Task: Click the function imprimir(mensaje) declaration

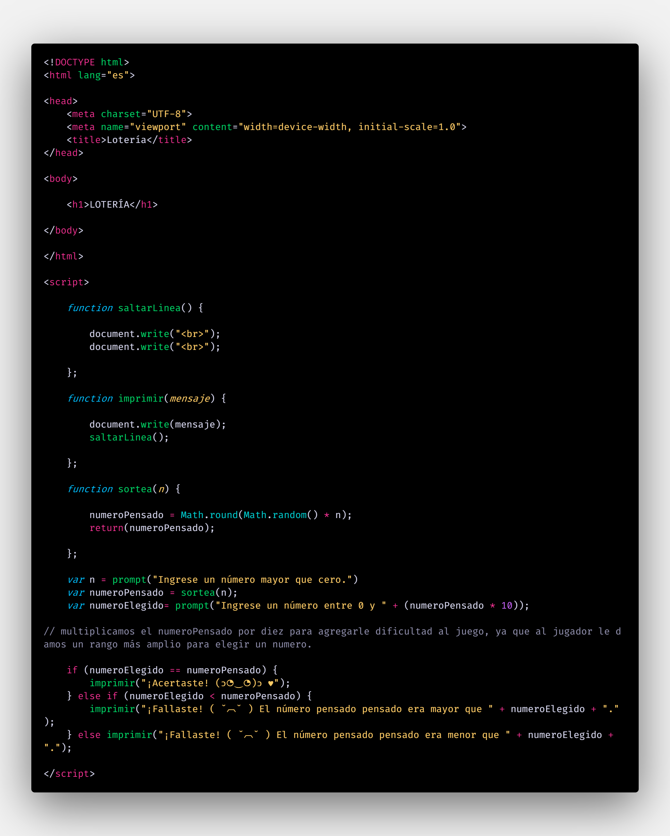Action: click(146, 399)
